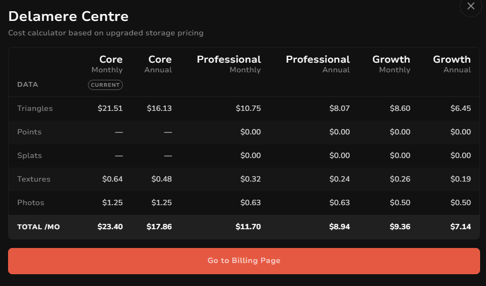Click the $0.48 Textures Core Annual value

(161, 179)
